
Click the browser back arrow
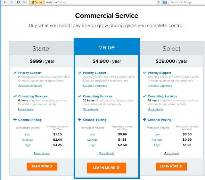point(4,2)
